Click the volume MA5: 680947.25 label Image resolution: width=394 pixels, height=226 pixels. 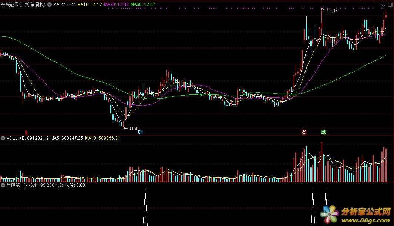pyautogui.click(x=67, y=138)
